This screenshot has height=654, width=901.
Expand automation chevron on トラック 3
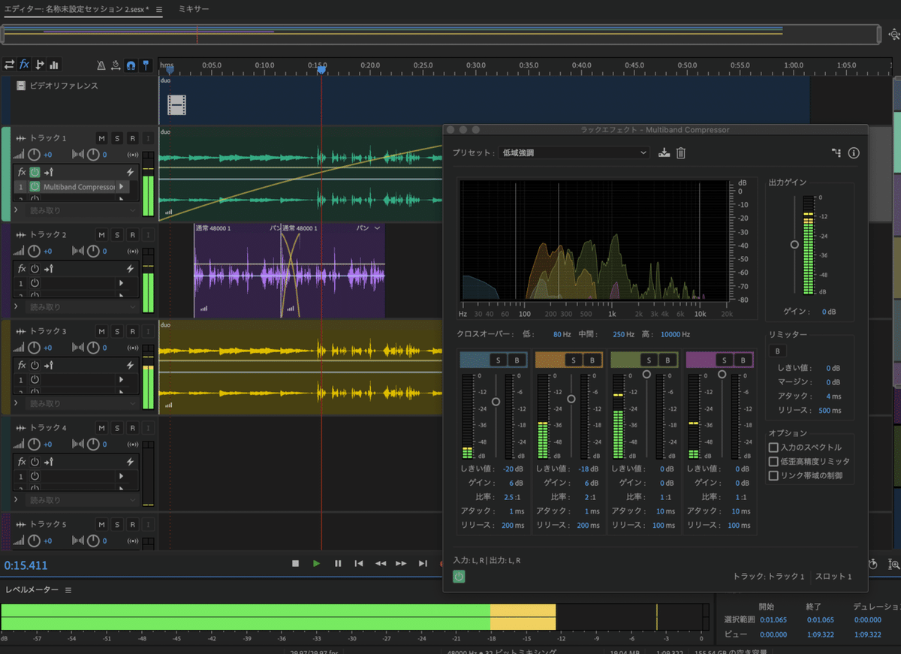tap(16, 403)
